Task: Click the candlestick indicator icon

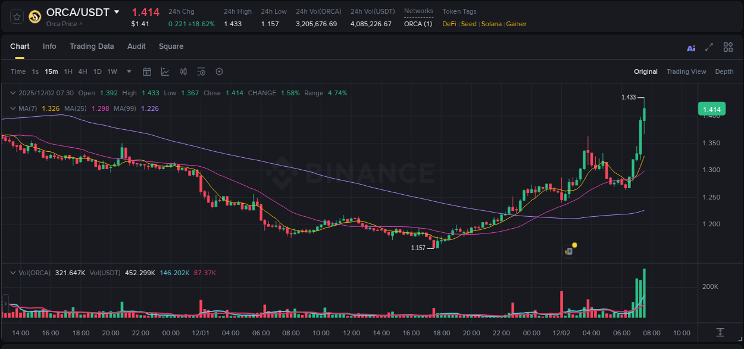Action: 183,71
